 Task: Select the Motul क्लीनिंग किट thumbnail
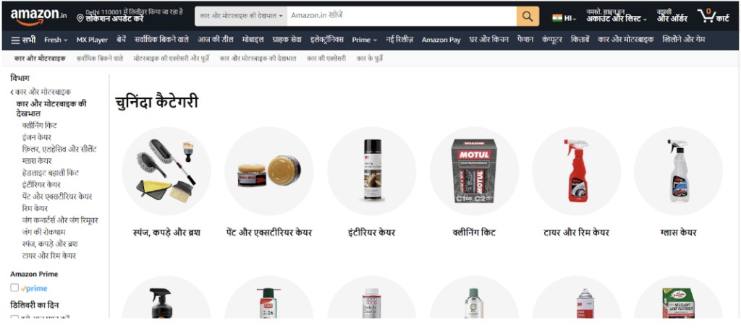(x=474, y=171)
